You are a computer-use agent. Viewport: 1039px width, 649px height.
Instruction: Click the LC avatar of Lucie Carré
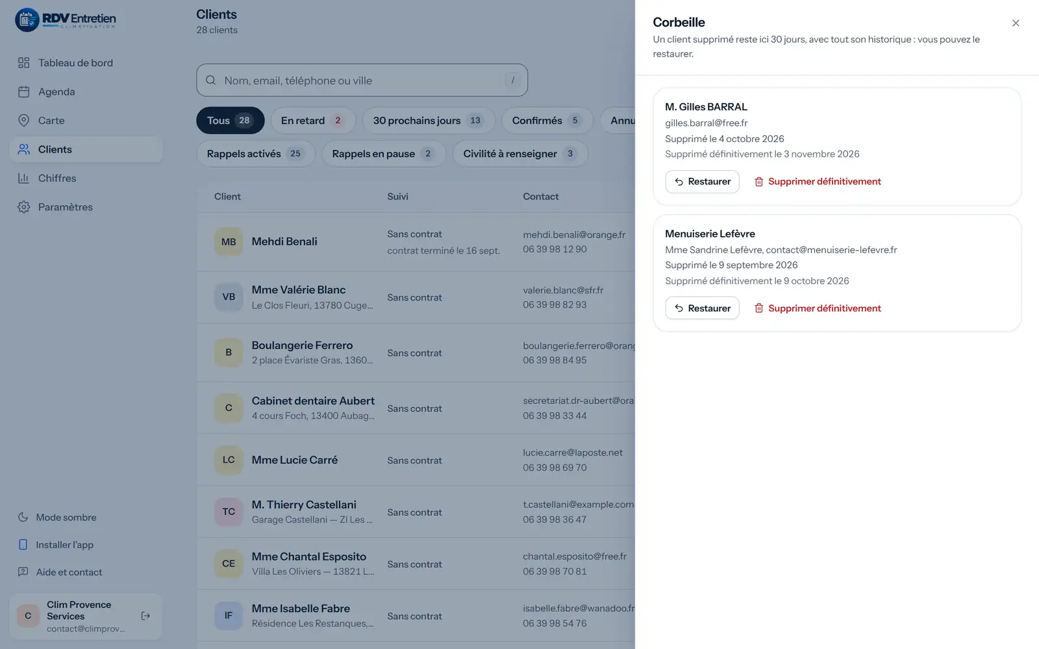pyautogui.click(x=229, y=460)
